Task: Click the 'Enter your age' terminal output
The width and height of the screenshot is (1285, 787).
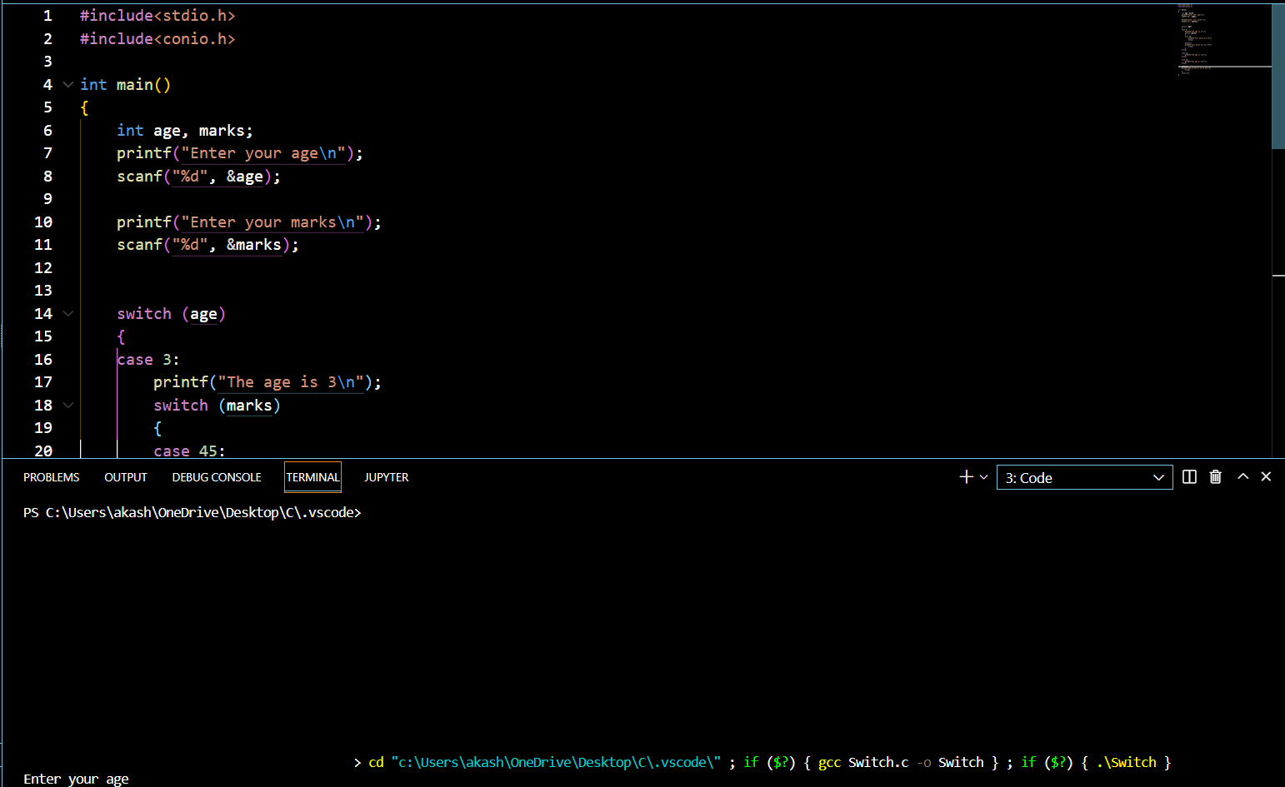Action: [x=76, y=779]
